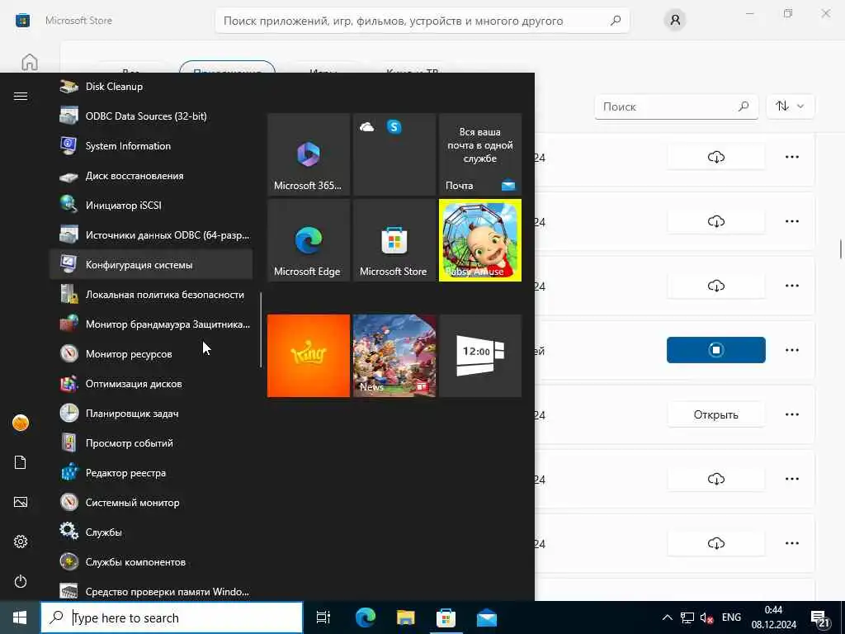845x634 pixels.
Task: Launch Конфигурация системы
Action: pos(151,265)
